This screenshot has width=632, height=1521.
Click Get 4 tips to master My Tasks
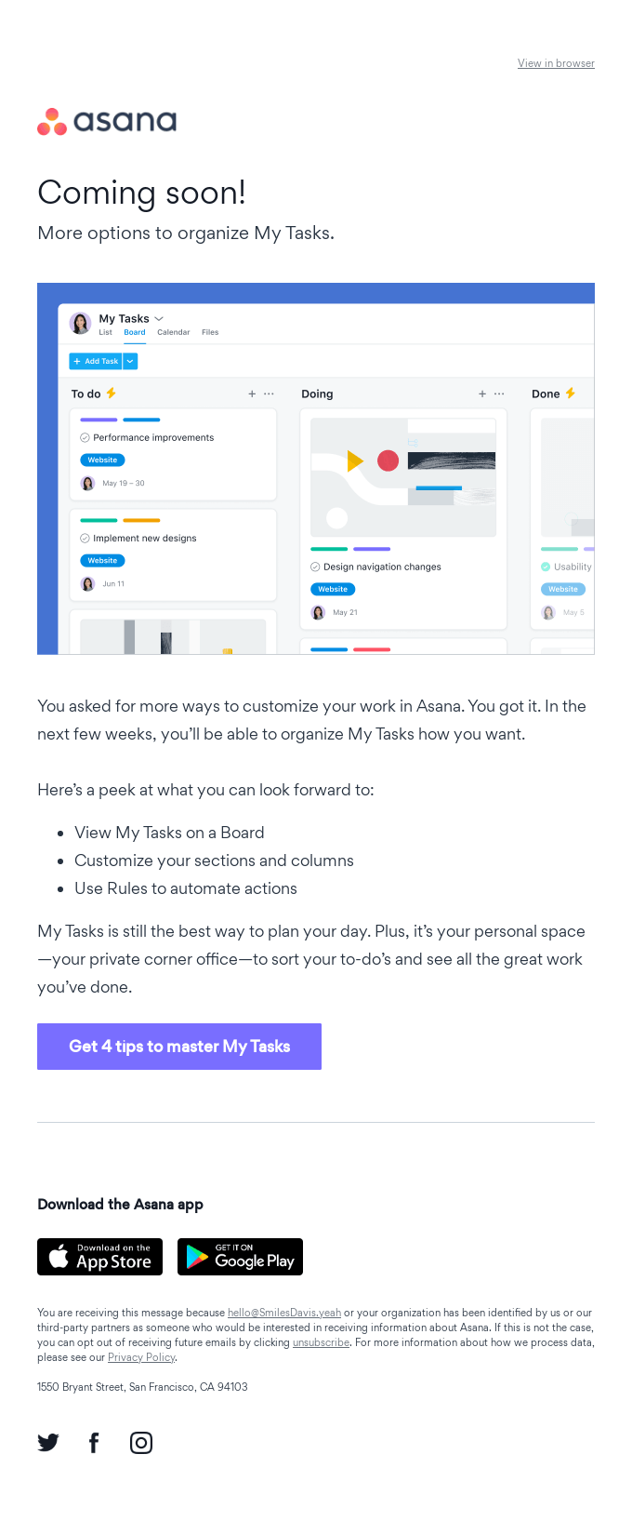coord(179,1047)
